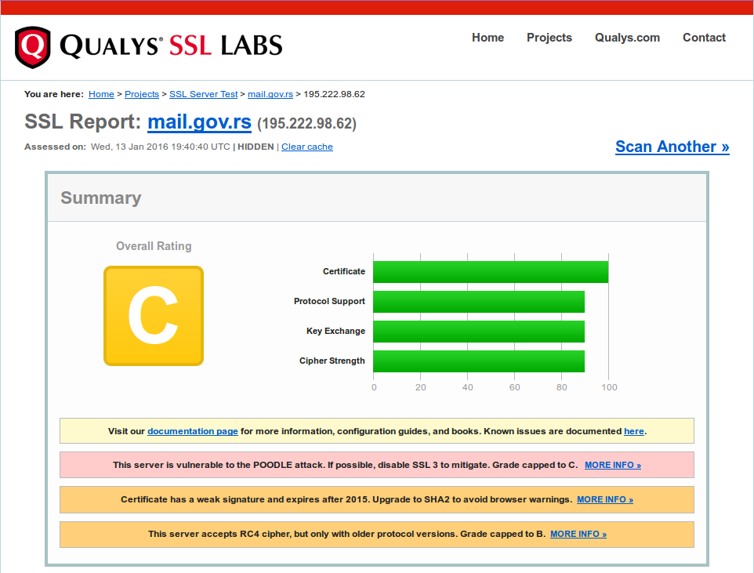
Task: Open MORE INFO for weak signature warning
Action: coord(605,500)
